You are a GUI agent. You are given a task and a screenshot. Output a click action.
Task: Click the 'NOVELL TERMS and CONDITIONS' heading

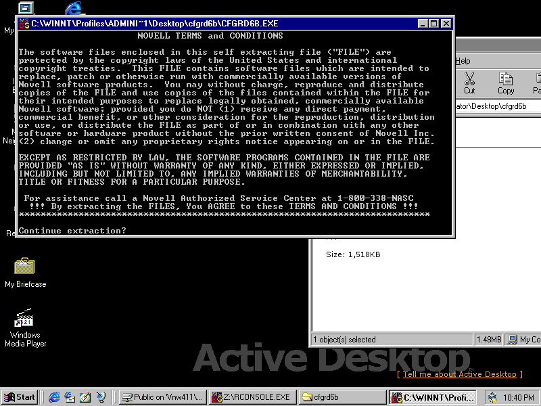click(x=210, y=36)
